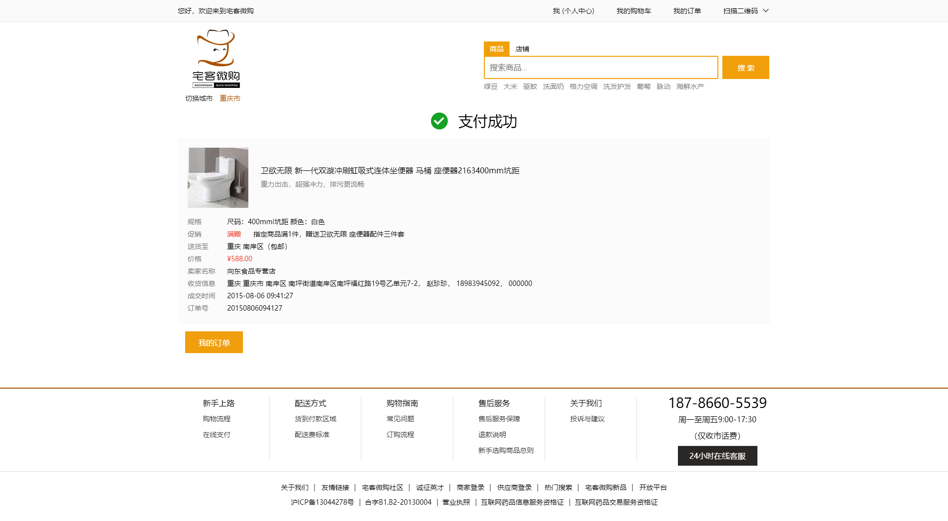Click the 商家登录 footer link

point(470,487)
